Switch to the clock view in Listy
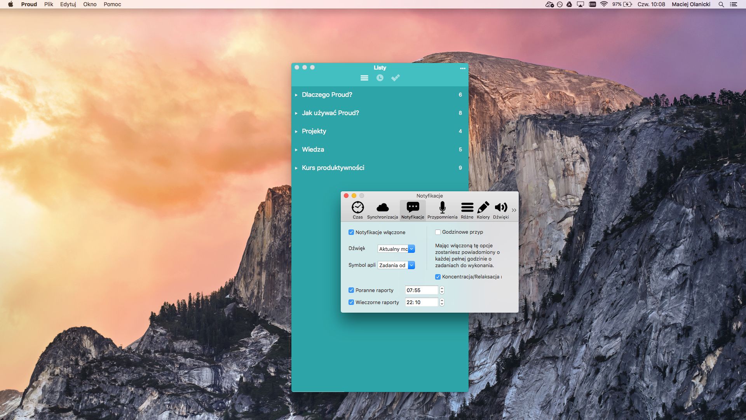This screenshot has width=746, height=420. (380, 78)
